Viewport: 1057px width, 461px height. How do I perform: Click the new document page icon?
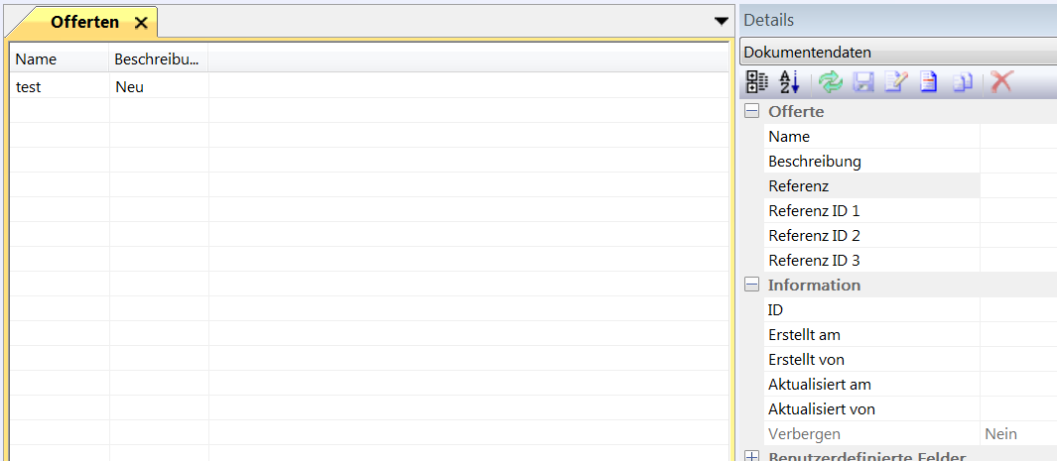click(x=928, y=83)
